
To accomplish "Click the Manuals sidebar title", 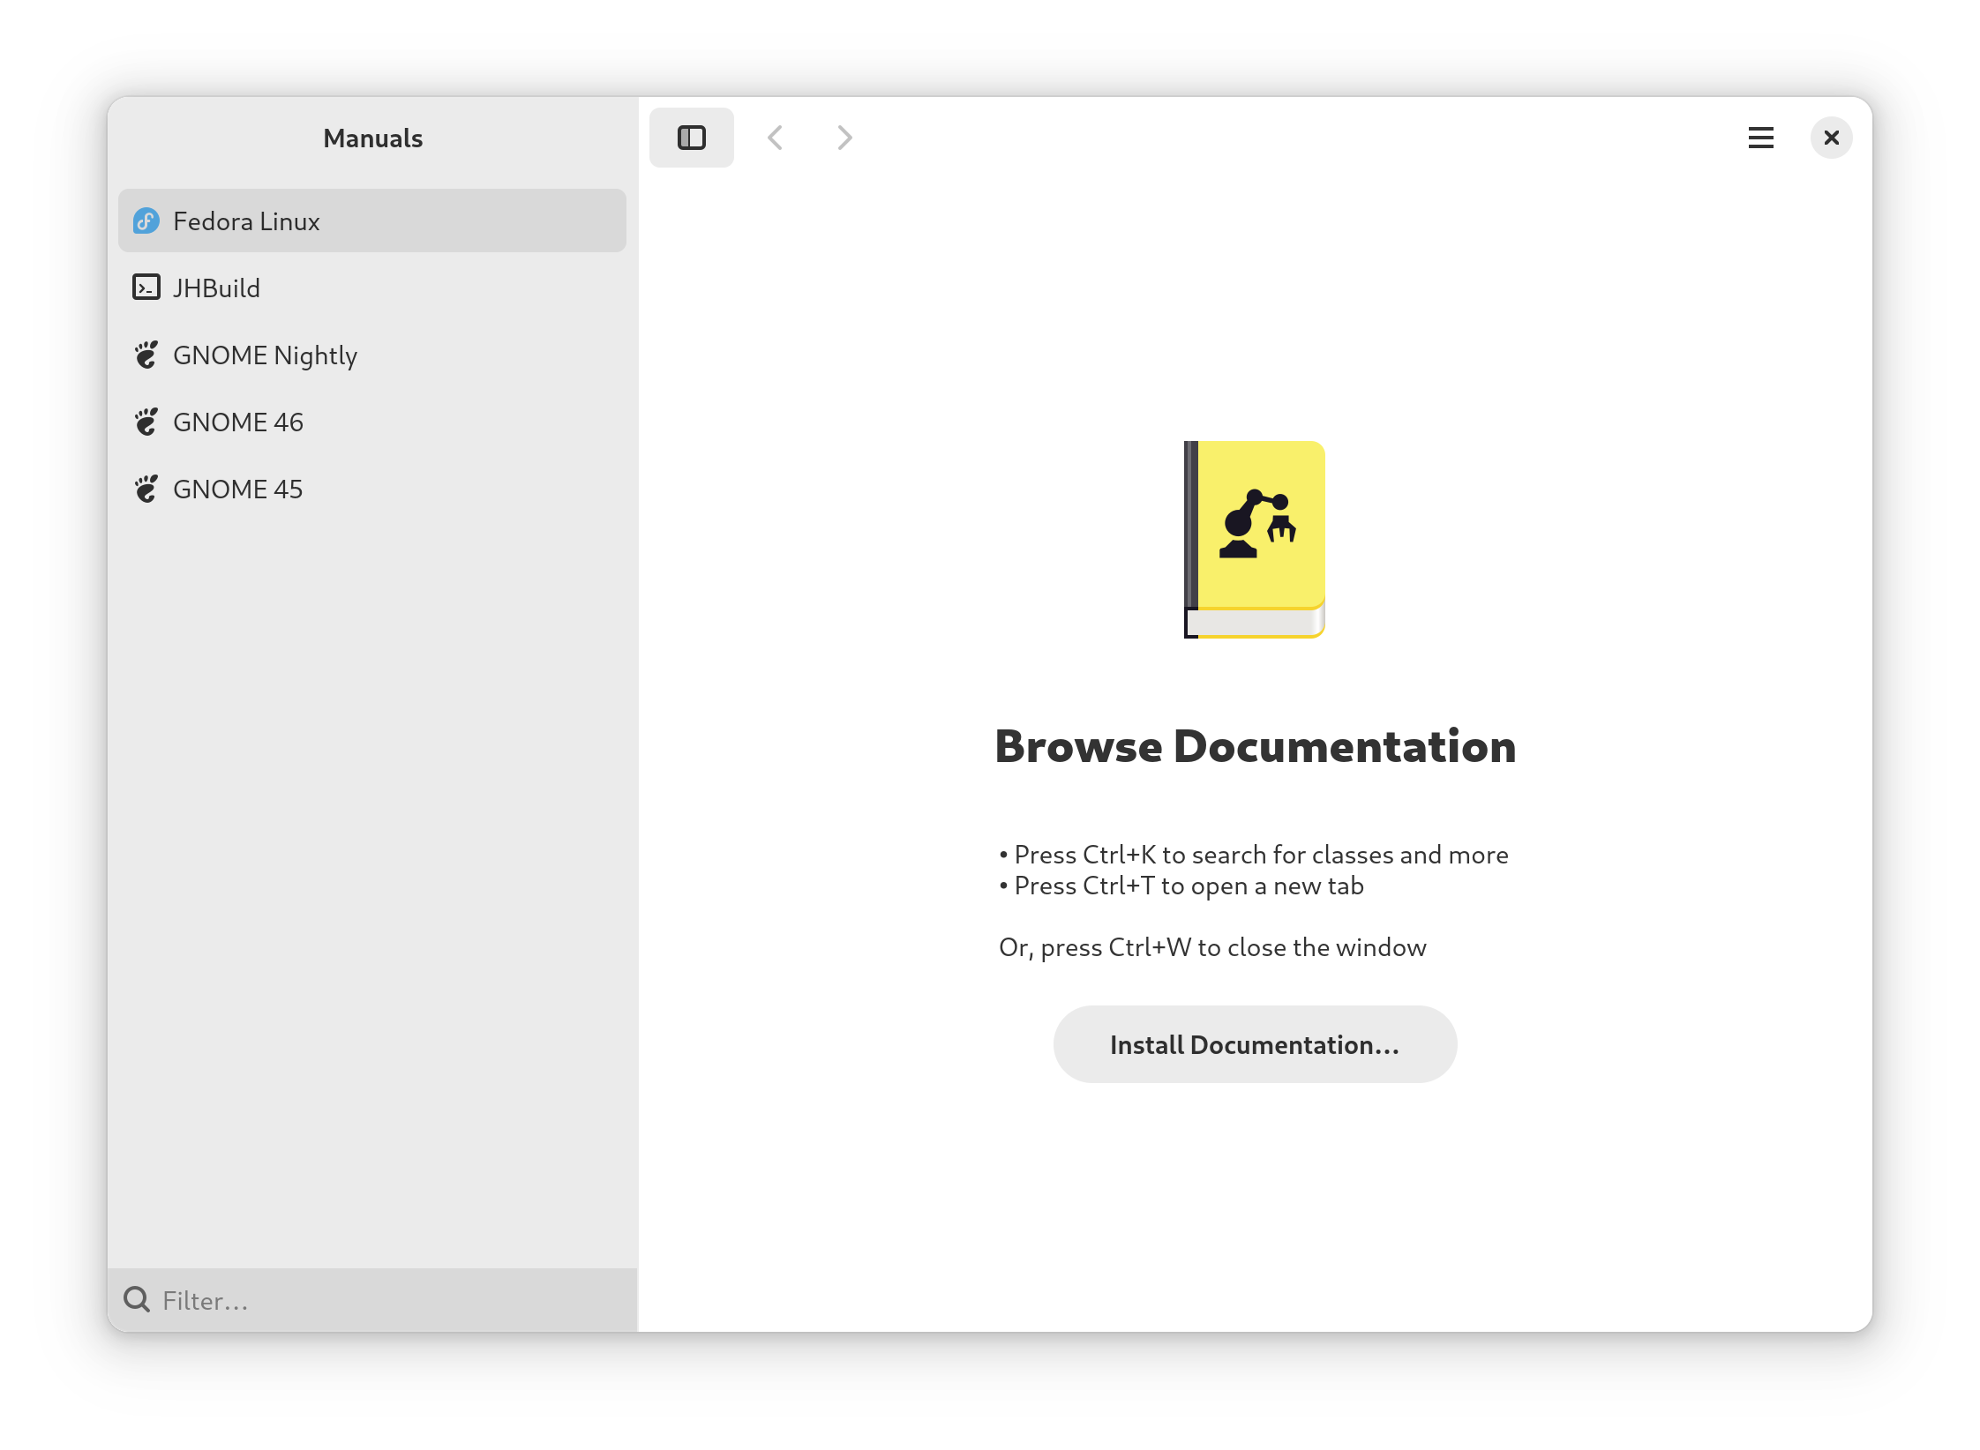I will 372,138.
